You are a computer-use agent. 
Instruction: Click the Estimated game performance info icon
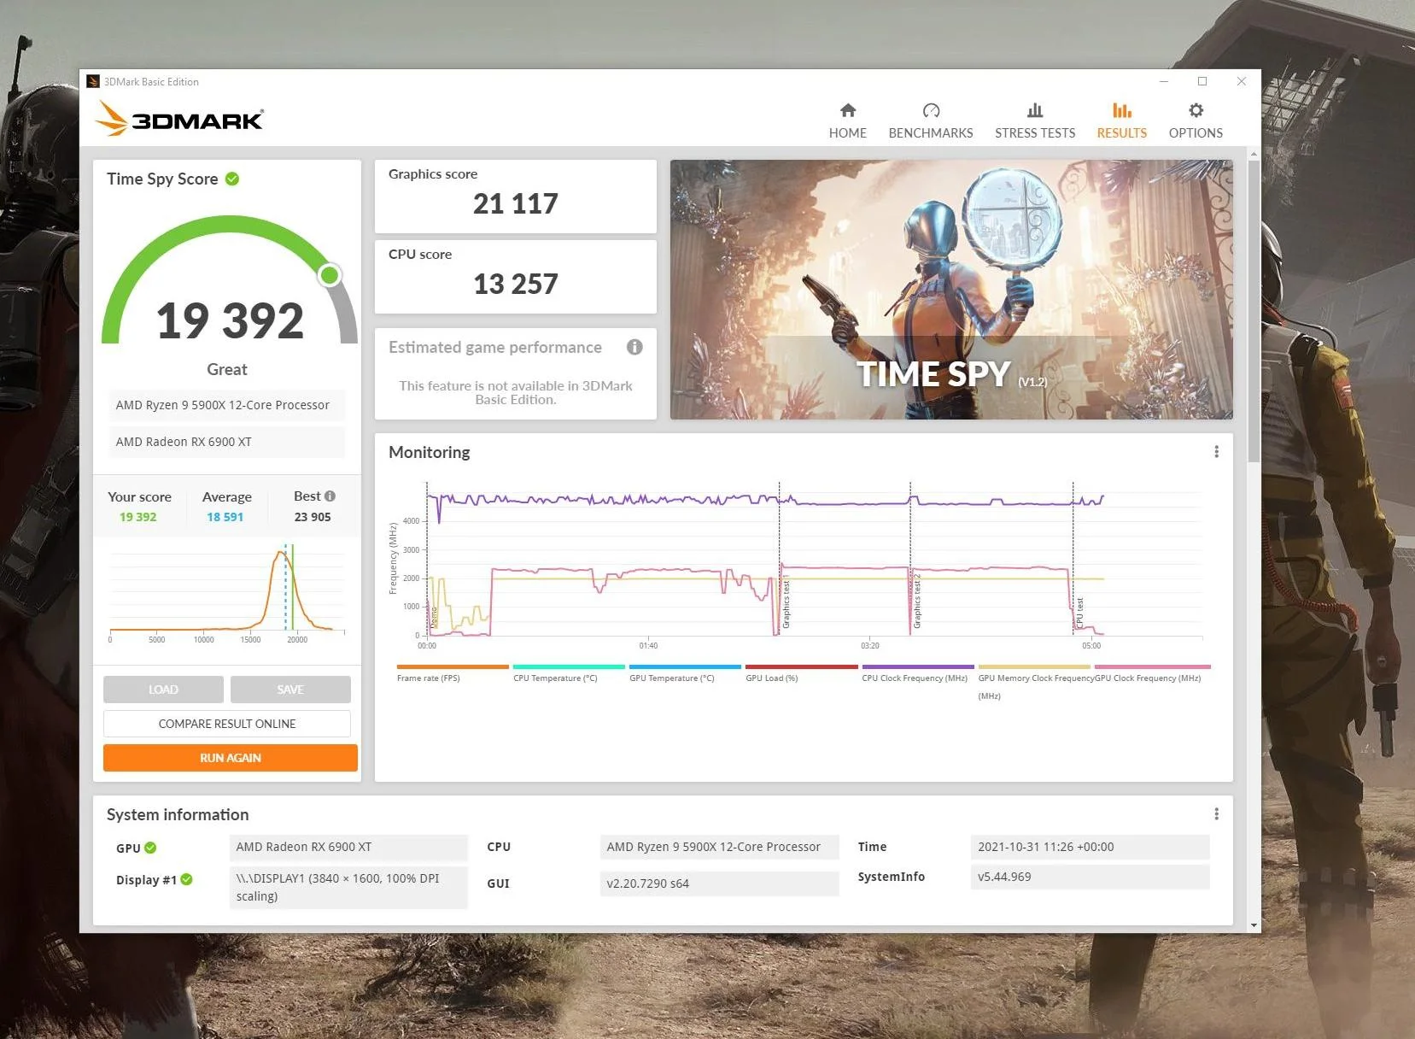[634, 347]
